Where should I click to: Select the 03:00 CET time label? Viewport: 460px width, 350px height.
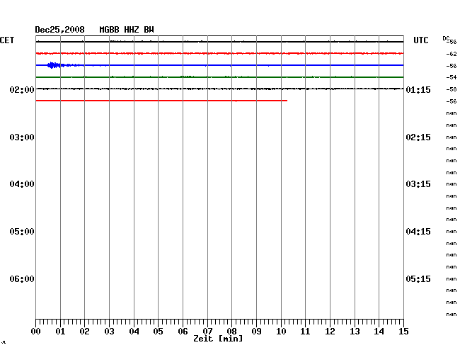point(22,137)
